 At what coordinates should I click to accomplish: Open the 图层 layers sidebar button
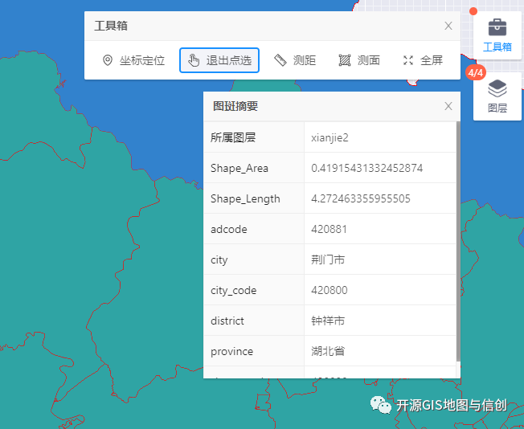(x=497, y=96)
